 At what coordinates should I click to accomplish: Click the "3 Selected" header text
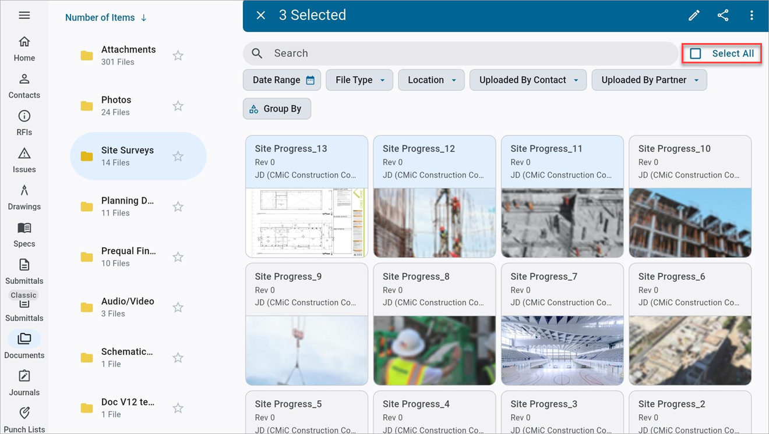312,15
